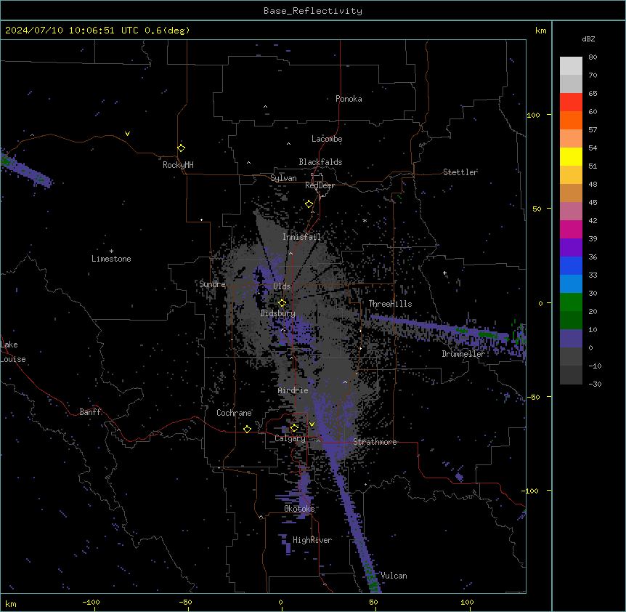Click the yellow radar site marker near Olds
Viewport: 626px width, 612px height.
coord(282,303)
